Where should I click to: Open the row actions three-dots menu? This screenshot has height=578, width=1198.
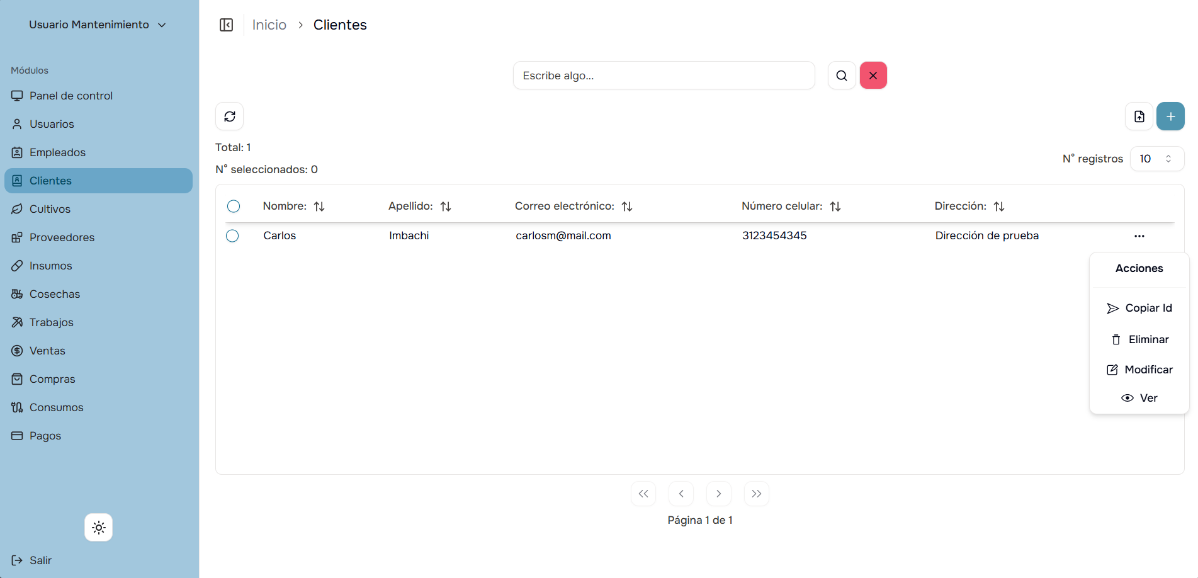click(1139, 236)
